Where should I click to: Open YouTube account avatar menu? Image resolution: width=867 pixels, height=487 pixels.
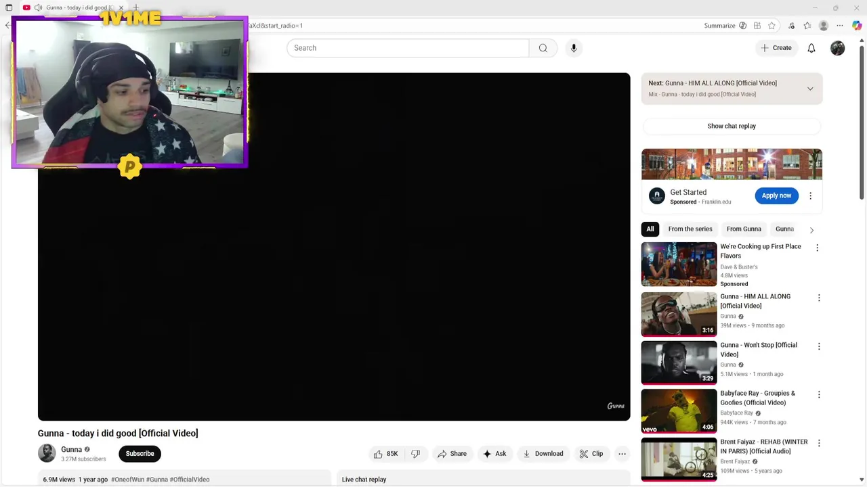coord(838,48)
